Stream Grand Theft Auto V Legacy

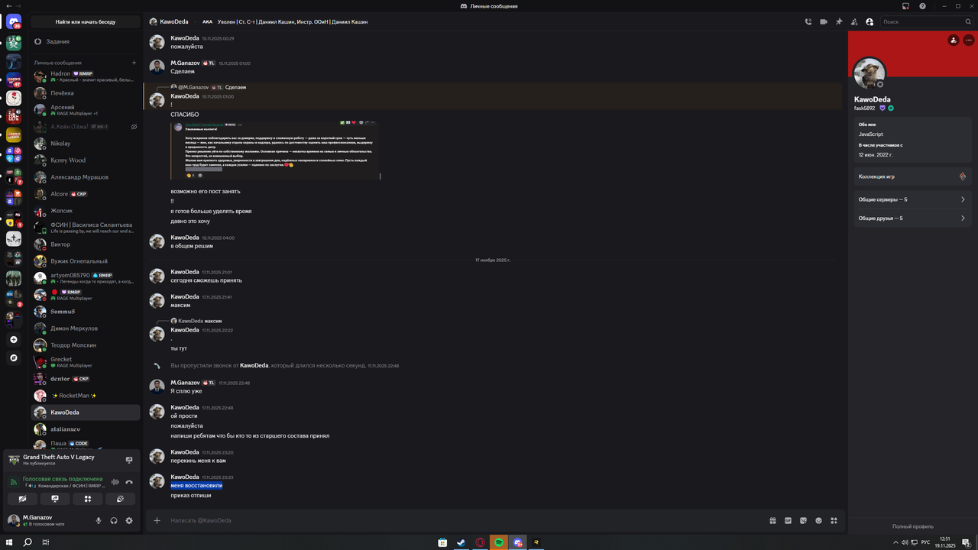click(129, 460)
